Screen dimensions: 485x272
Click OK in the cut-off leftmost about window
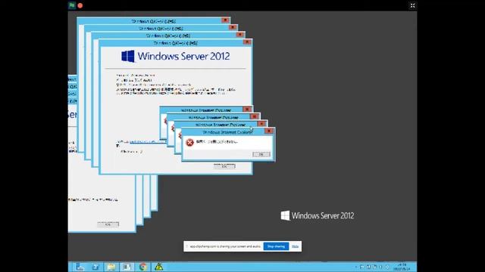[x=108, y=224]
